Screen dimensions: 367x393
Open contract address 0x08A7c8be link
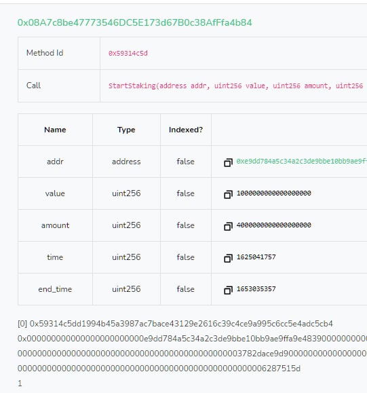point(135,22)
